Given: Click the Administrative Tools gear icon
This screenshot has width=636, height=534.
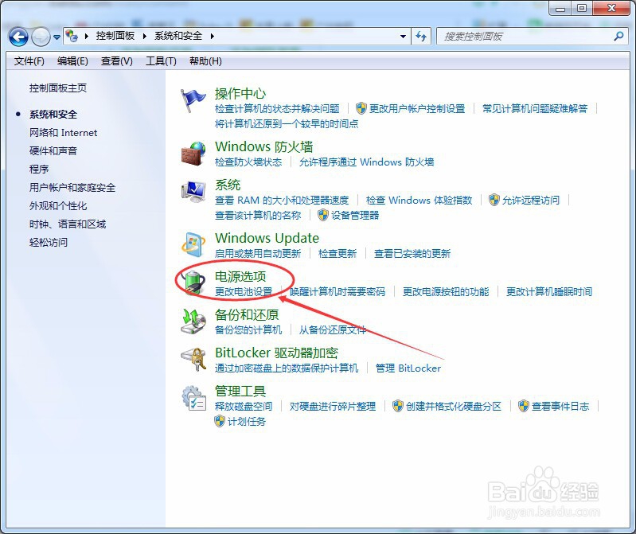Looking at the screenshot, I should tap(193, 398).
